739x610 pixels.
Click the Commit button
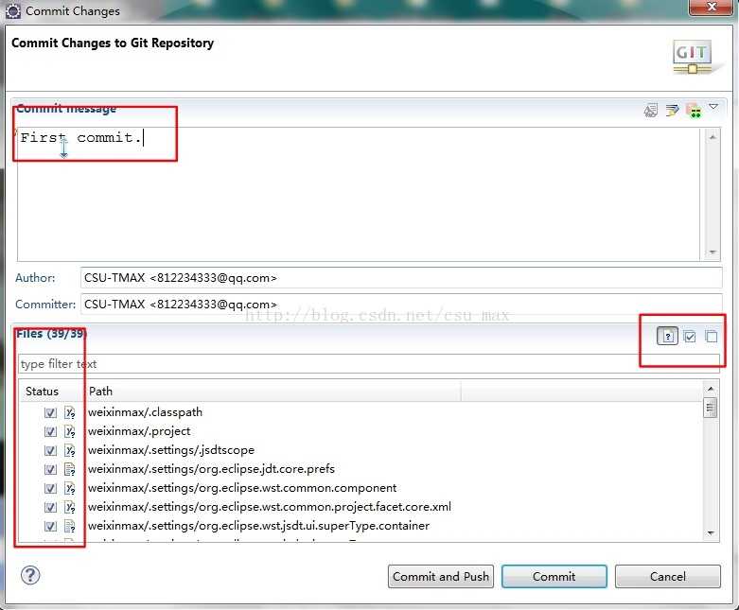(554, 576)
